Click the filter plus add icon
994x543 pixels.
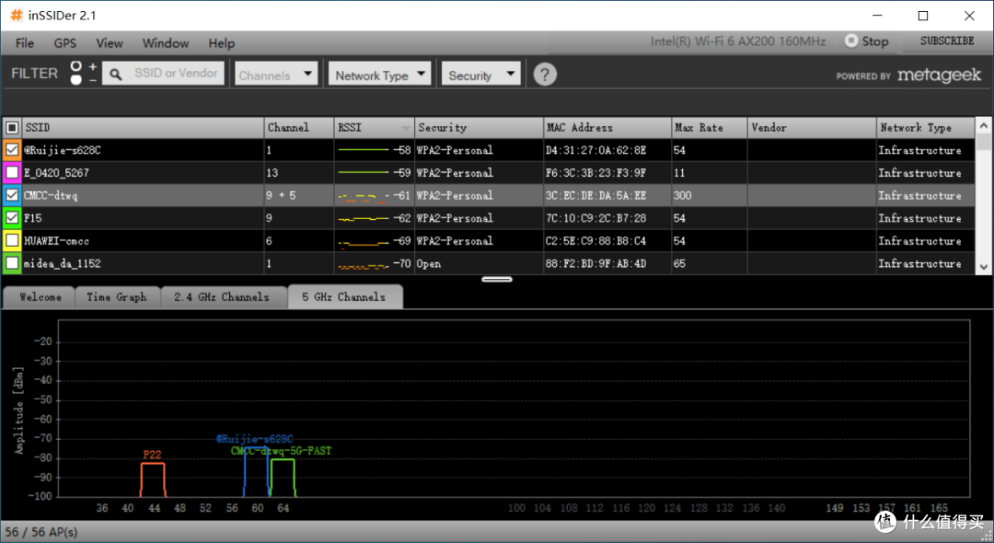coord(93,66)
